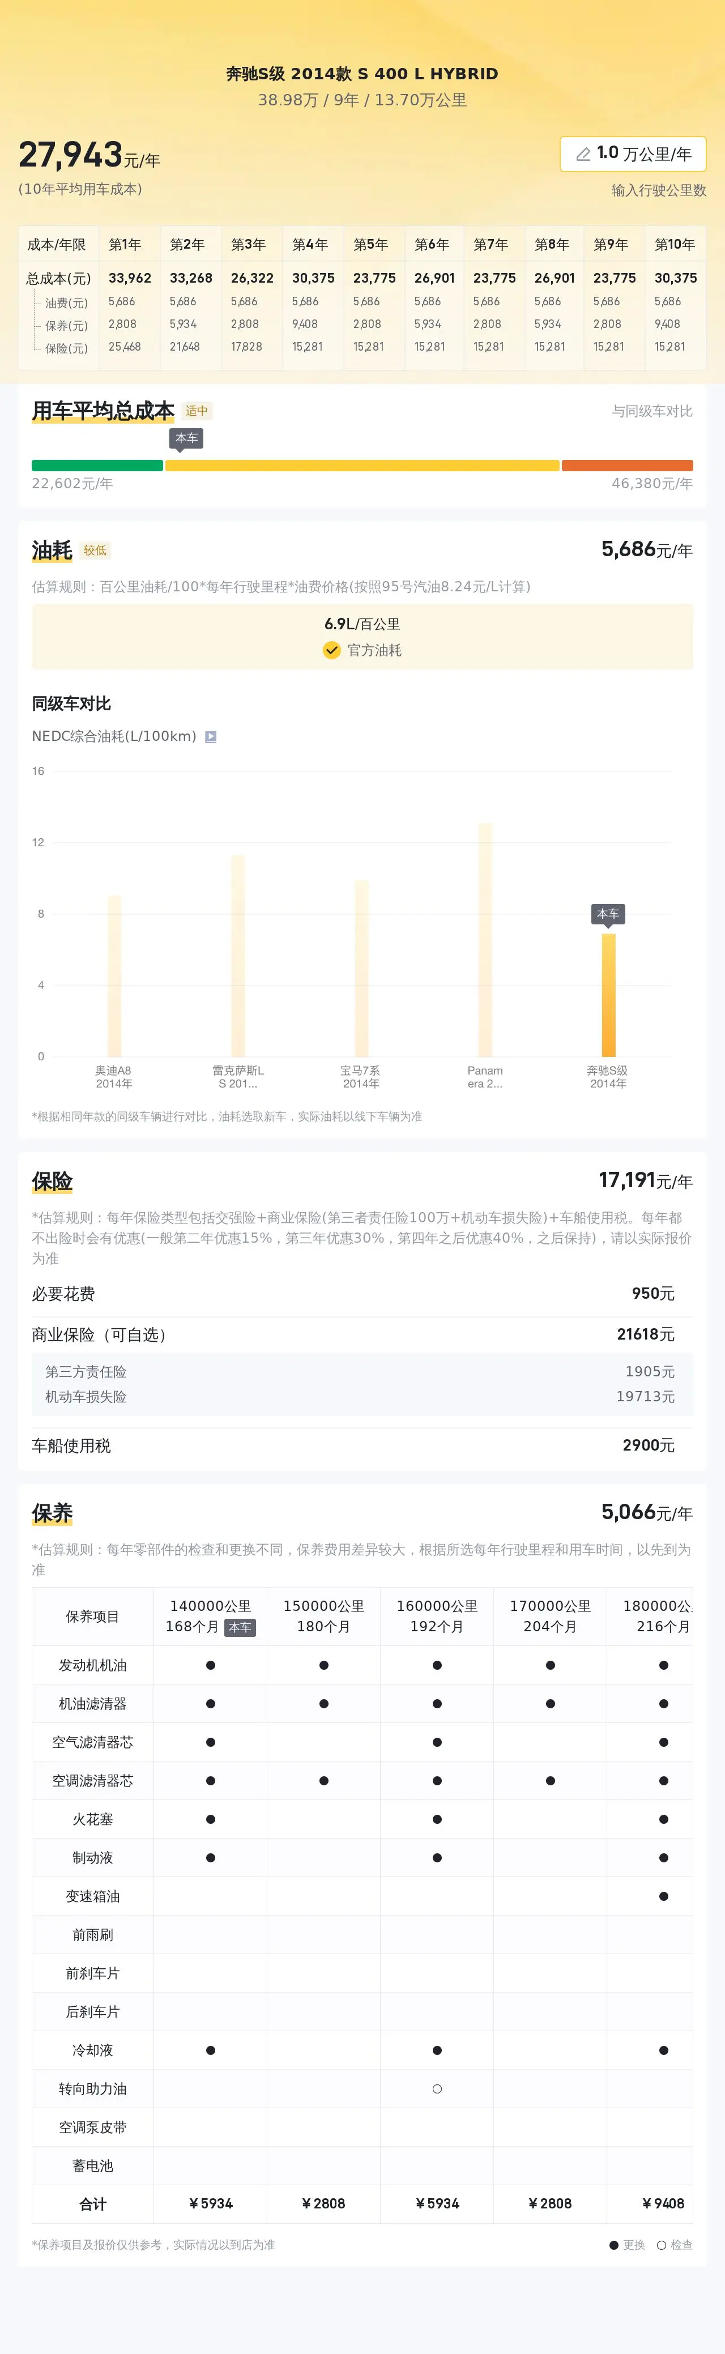725x2354 pixels.
Task: Click the 33,962 first-year total cost
Action: 130,278
